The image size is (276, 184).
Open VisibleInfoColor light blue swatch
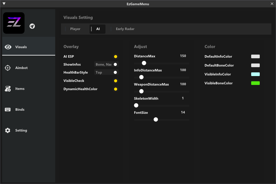(x=255, y=74)
